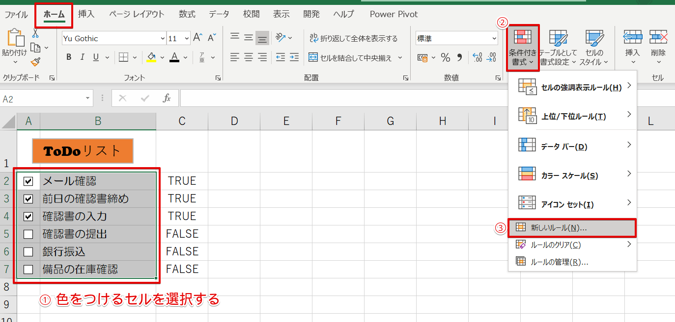Image resolution: width=675 pixels, height=322 pixels.
Task: Click the decrease decimal places icon
Action: tap(491, 58)
